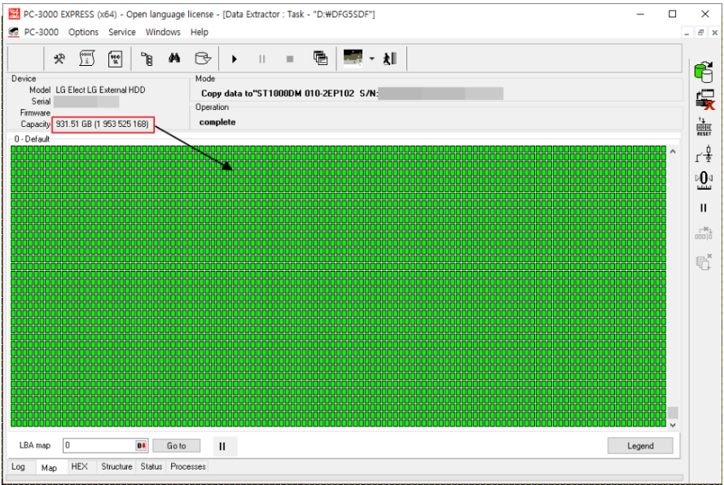The image size is (724, 485).
Task: Click the map scrollbar up arrow
Action: [x=673, y=151]
